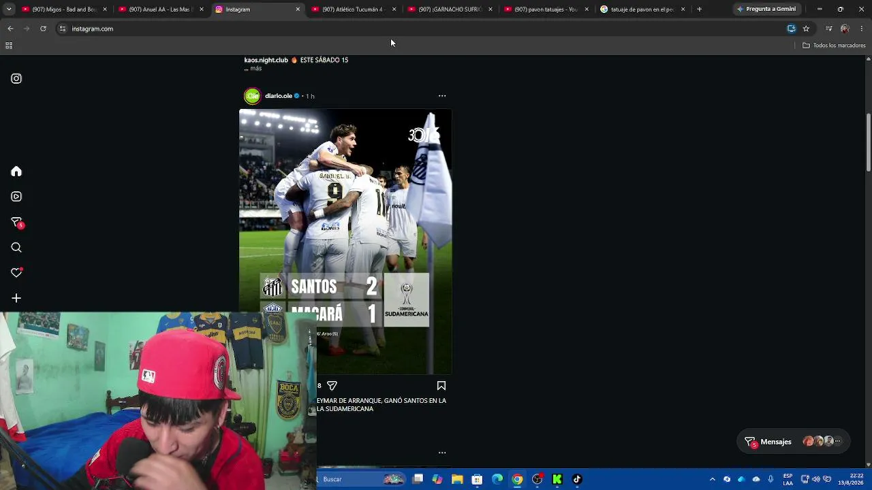Open the 'Todos los marcadores' bookmarks folder
The image size is (872, 490).
[834, 46]
